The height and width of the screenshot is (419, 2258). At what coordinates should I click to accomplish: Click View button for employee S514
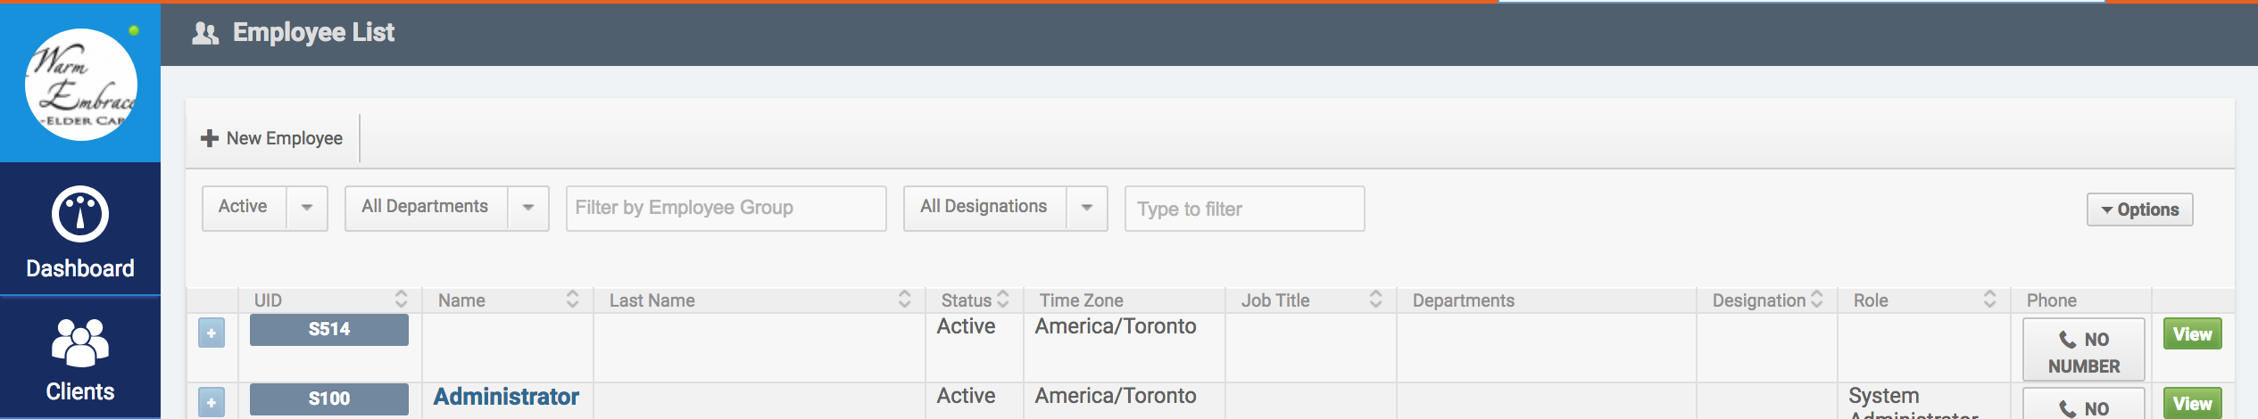(x=2192, y=334)
